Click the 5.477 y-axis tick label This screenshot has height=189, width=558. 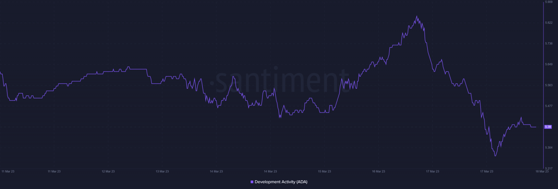(548, 106)
